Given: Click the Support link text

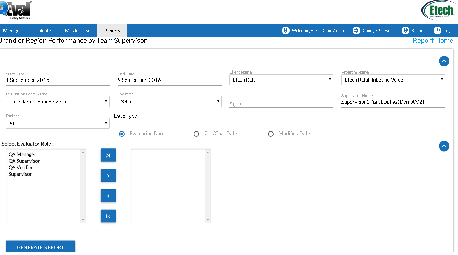Looking at the screenshot, I should tap(419, 31).
